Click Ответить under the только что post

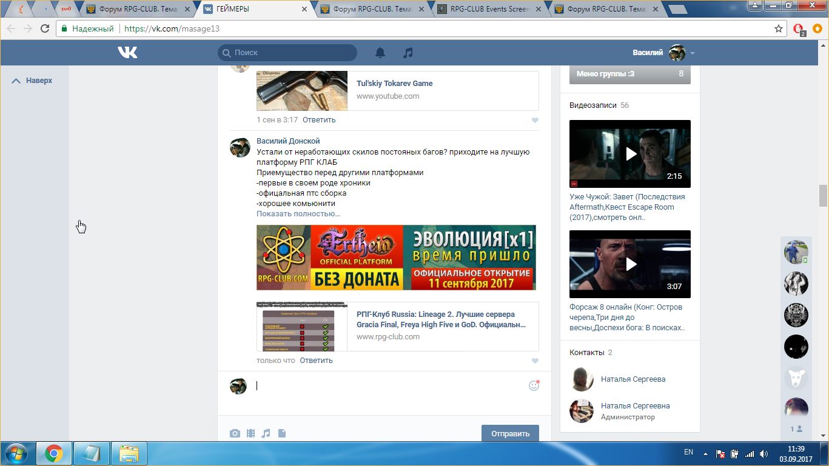(x=316, y=361)
